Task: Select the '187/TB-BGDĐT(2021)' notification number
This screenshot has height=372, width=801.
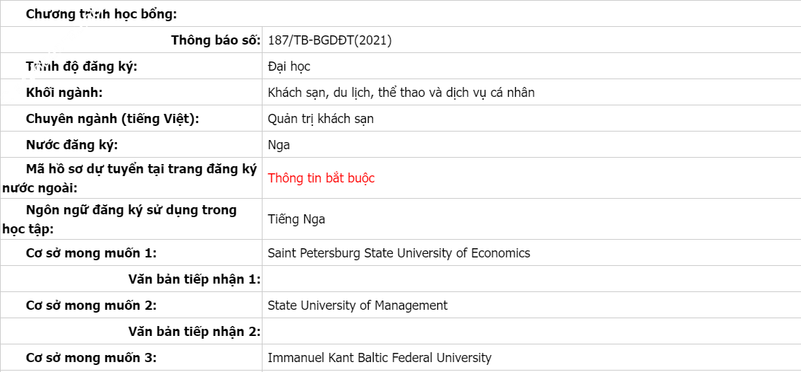Action: click(330, 40)
